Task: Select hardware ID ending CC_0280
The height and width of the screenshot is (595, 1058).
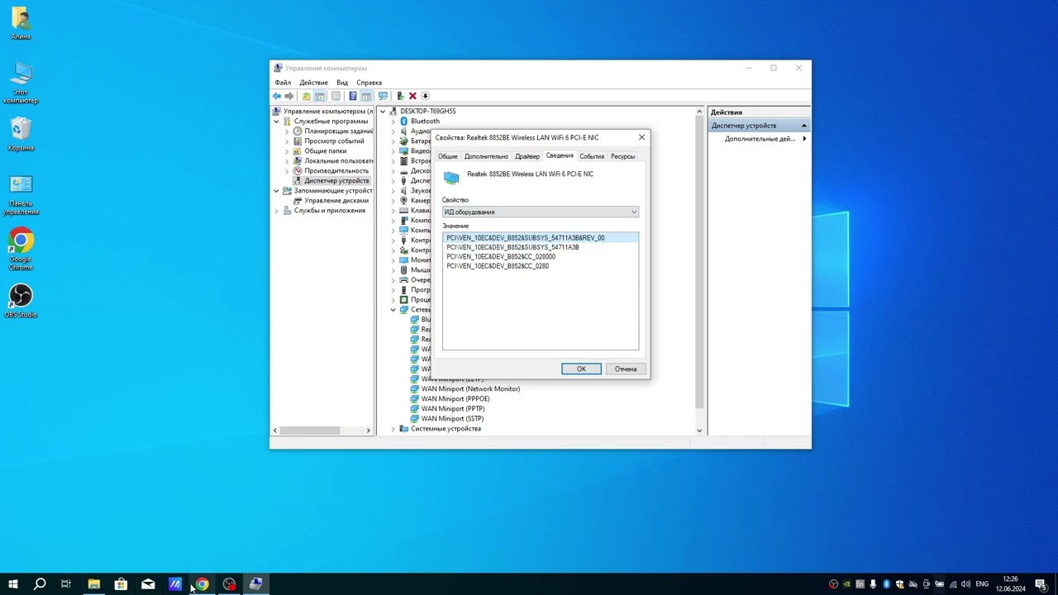Action: pos(498,266)
